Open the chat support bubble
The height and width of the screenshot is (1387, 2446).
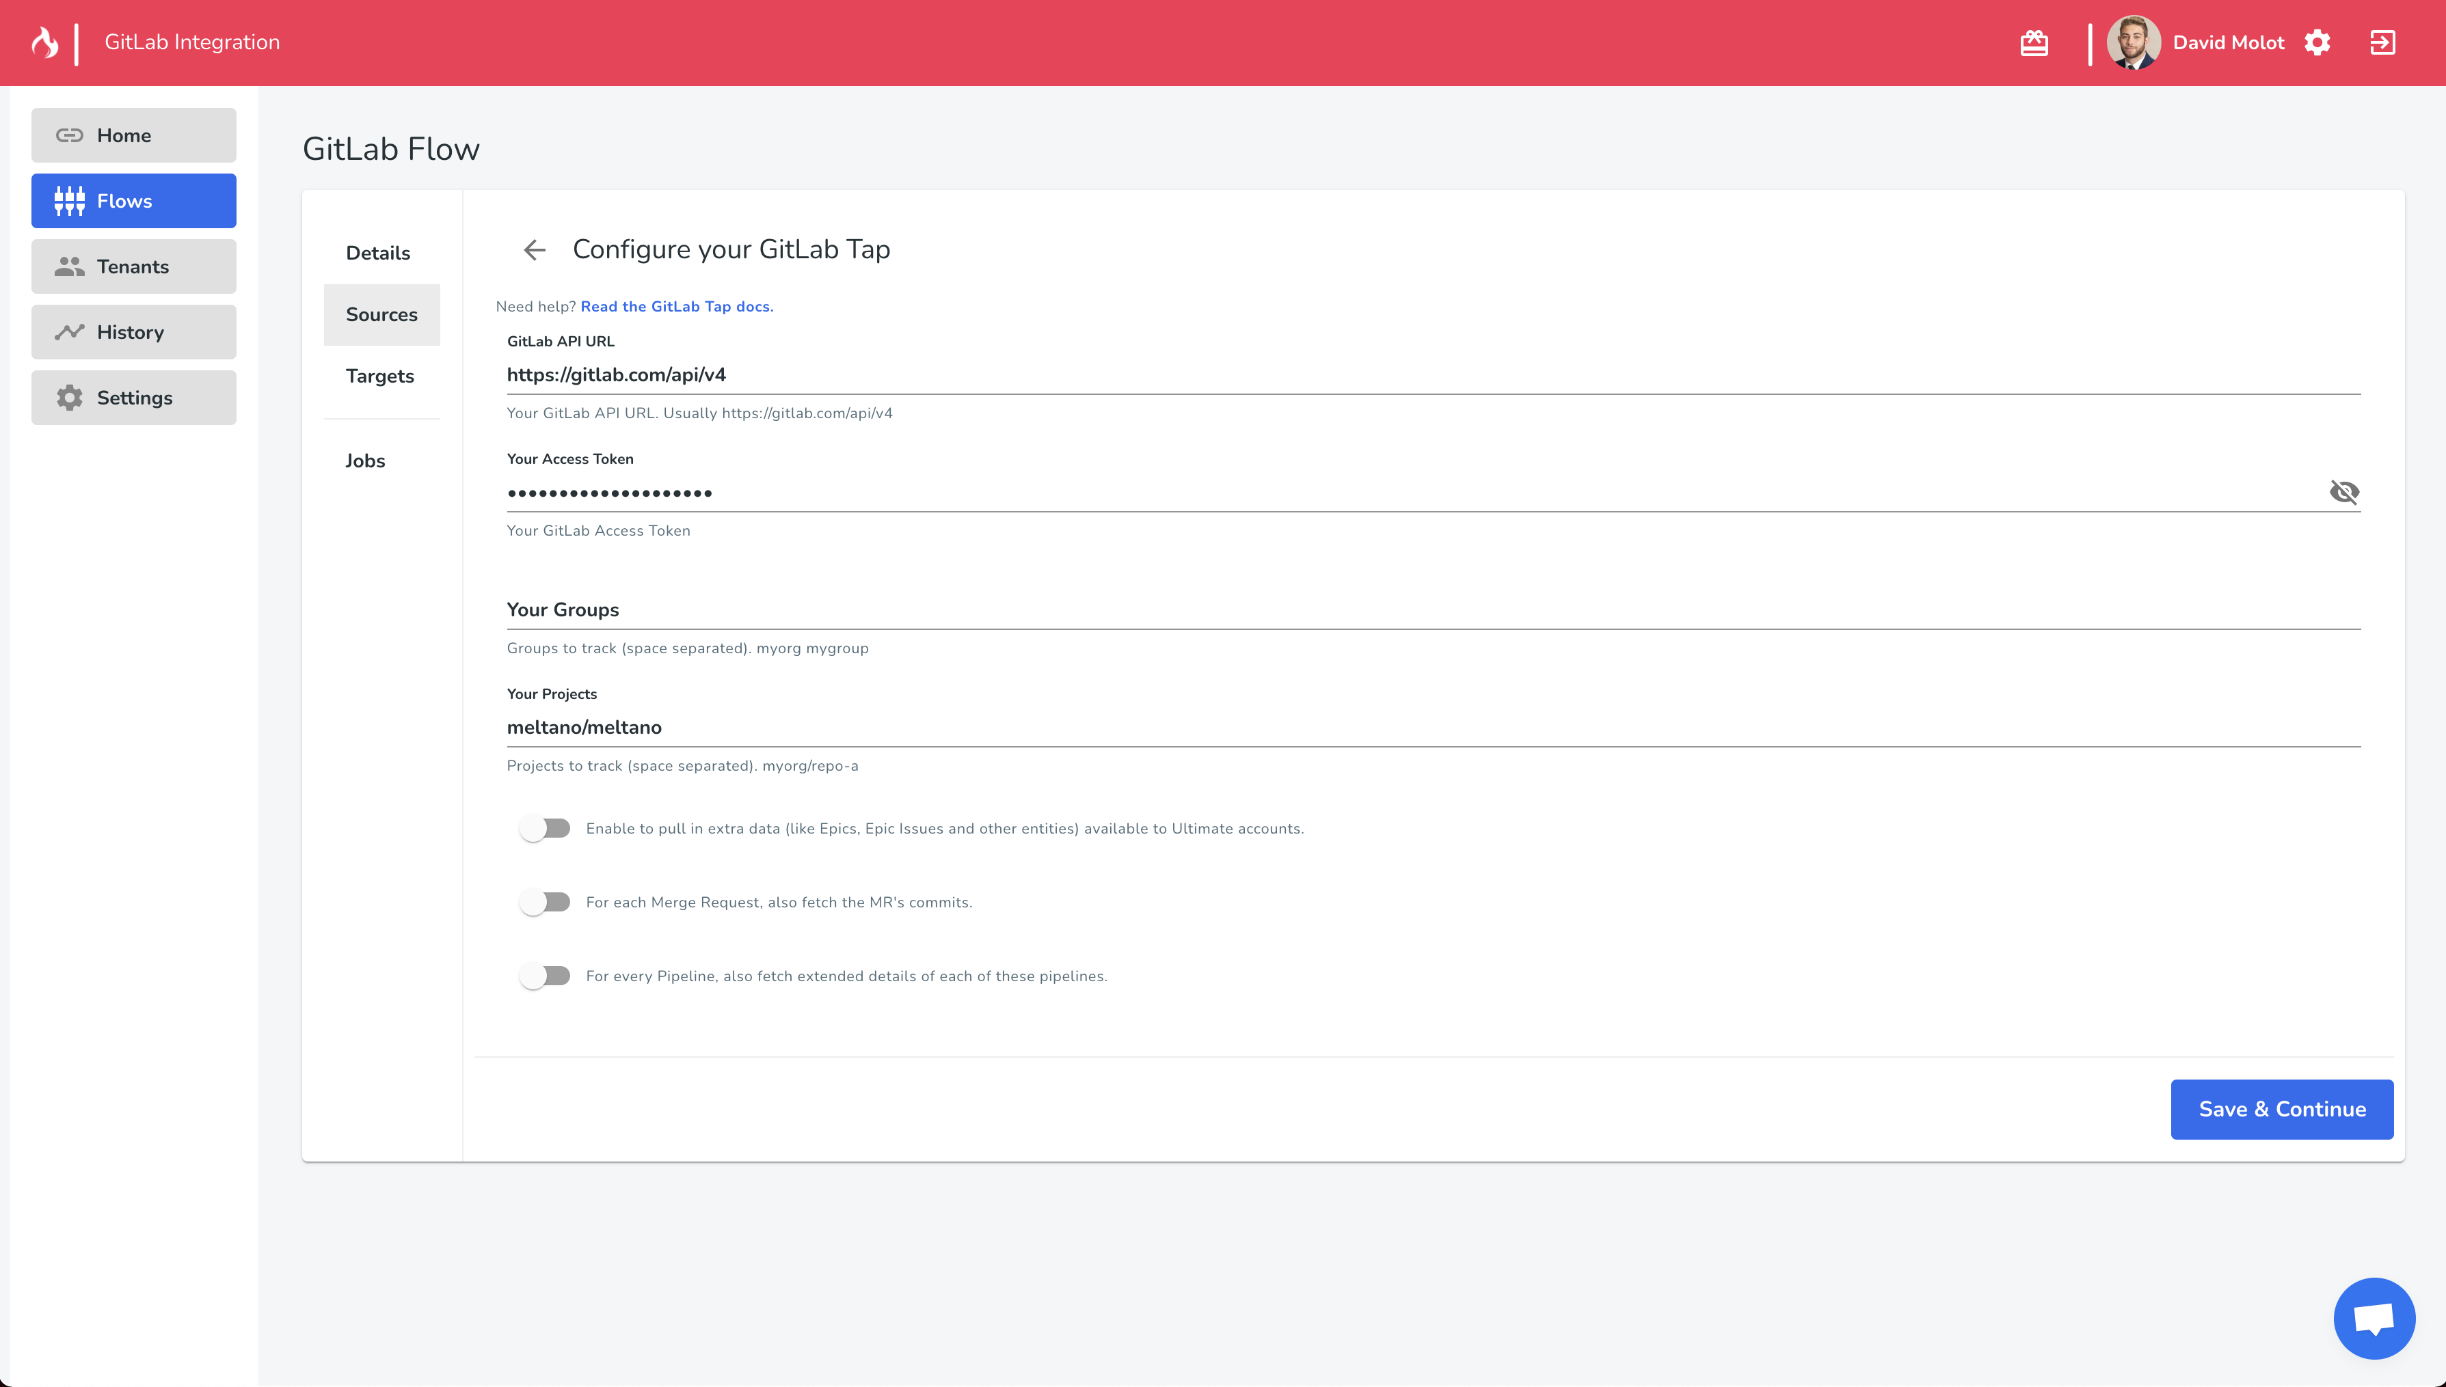(x=2374, y=1319)
